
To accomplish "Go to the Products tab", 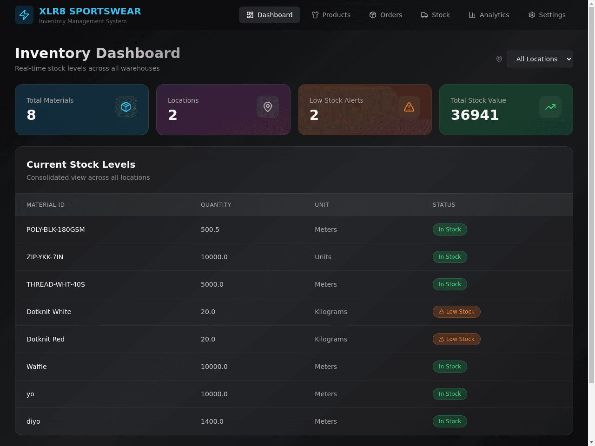I will tap(331, 15).
